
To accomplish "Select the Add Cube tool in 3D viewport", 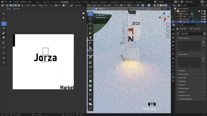I will tap(91, 53).
